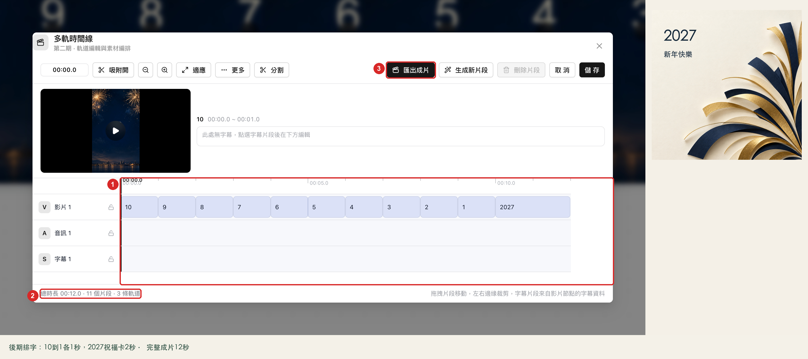Click the 適應 fit timeline button
Viewport: 808px width, 359px height.
[x=194, y=70]
